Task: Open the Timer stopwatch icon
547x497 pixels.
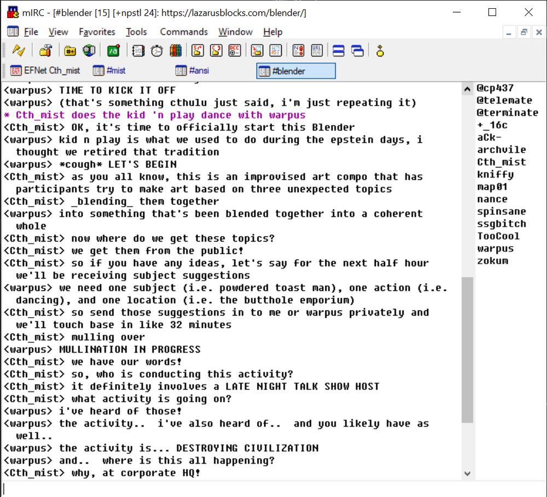Action: pos(156,51)
